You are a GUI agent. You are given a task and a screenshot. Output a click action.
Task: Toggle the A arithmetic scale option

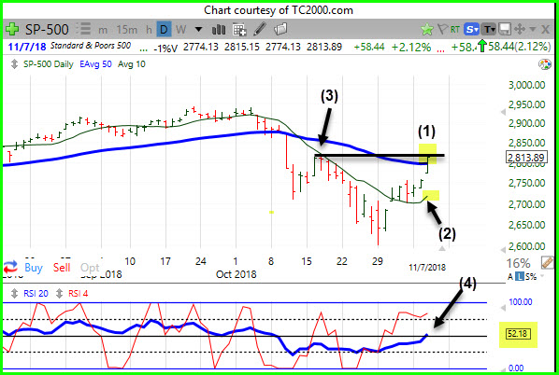click(510, 277)
